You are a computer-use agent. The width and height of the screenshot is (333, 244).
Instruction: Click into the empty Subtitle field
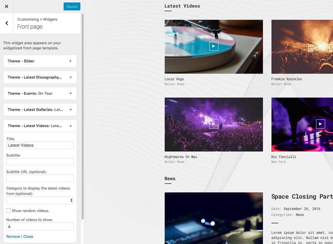coord(40,162)
